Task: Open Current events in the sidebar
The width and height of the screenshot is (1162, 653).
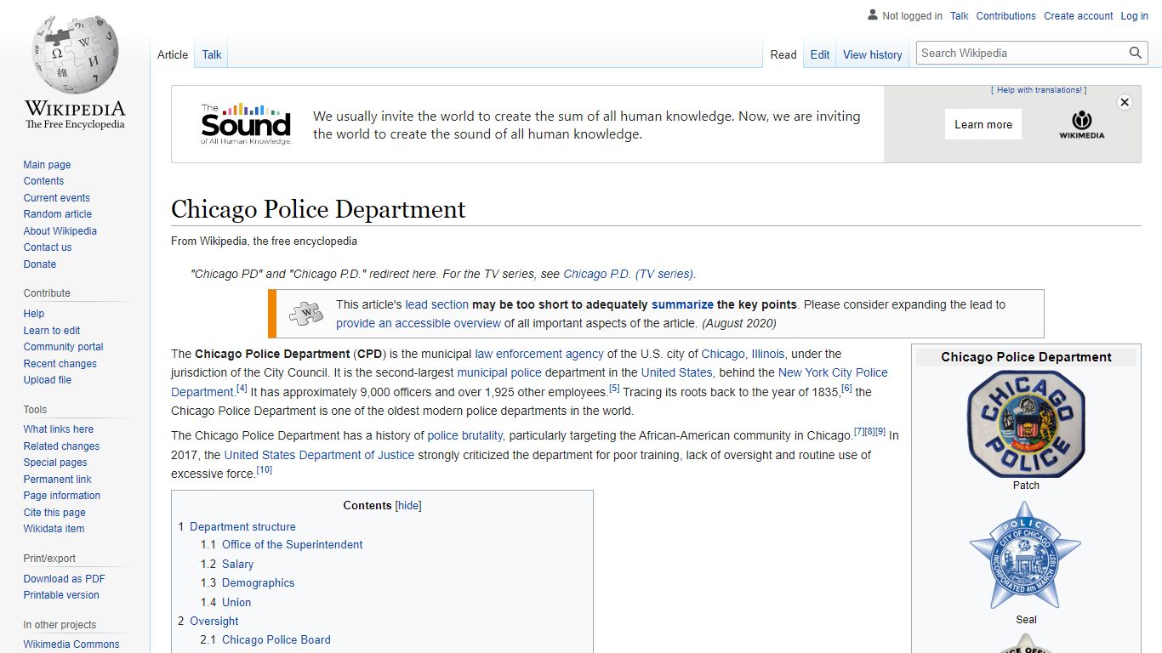Action: (56, 198)
